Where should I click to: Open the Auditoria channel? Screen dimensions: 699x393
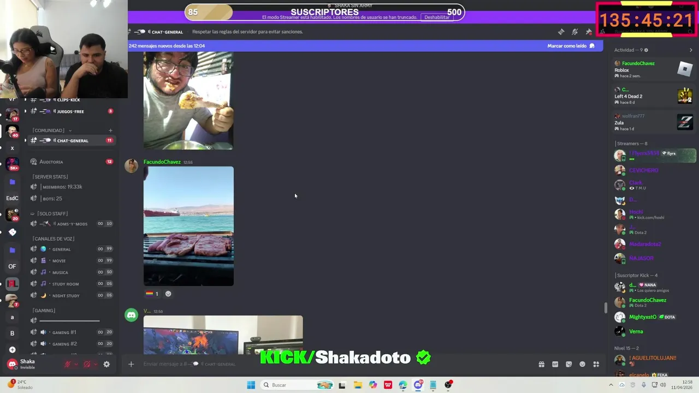71,162
